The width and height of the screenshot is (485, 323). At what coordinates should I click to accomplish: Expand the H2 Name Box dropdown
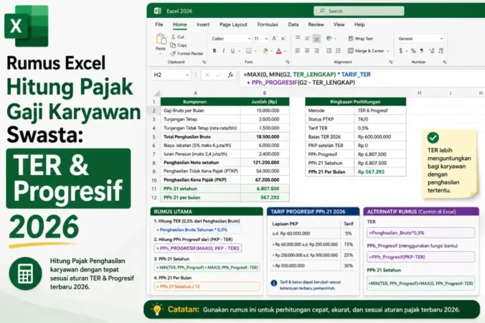(187, 75)
